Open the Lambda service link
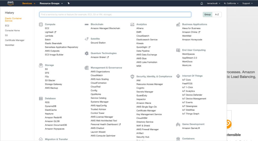 [x=49, y=36]
